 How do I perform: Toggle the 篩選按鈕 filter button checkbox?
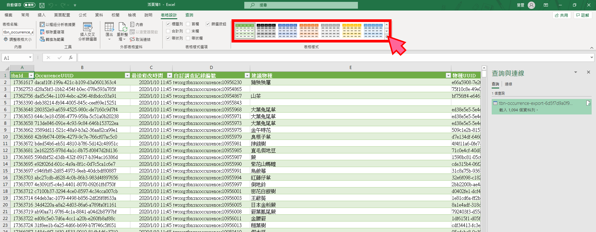(208, 24)
